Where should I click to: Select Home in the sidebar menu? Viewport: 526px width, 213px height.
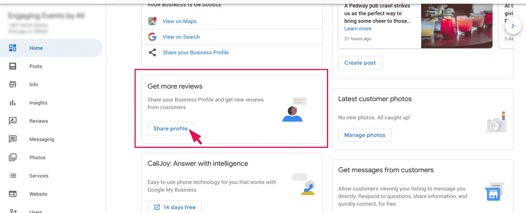(x=36, y=48)
